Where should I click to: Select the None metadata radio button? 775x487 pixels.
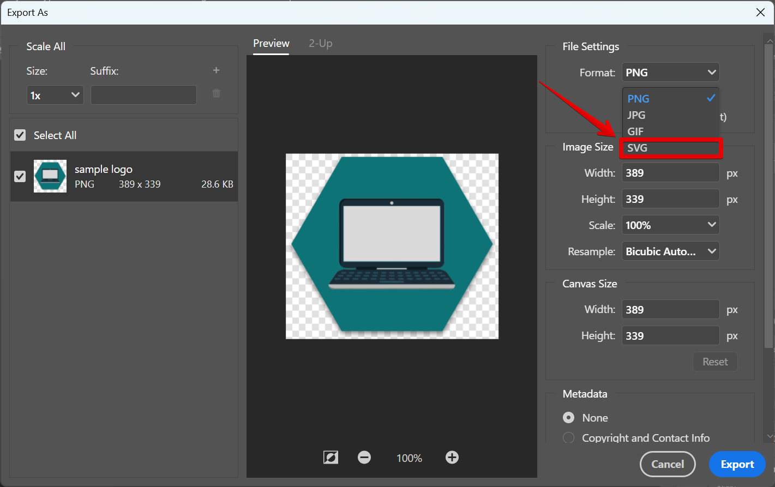click(x=568, y=417)
